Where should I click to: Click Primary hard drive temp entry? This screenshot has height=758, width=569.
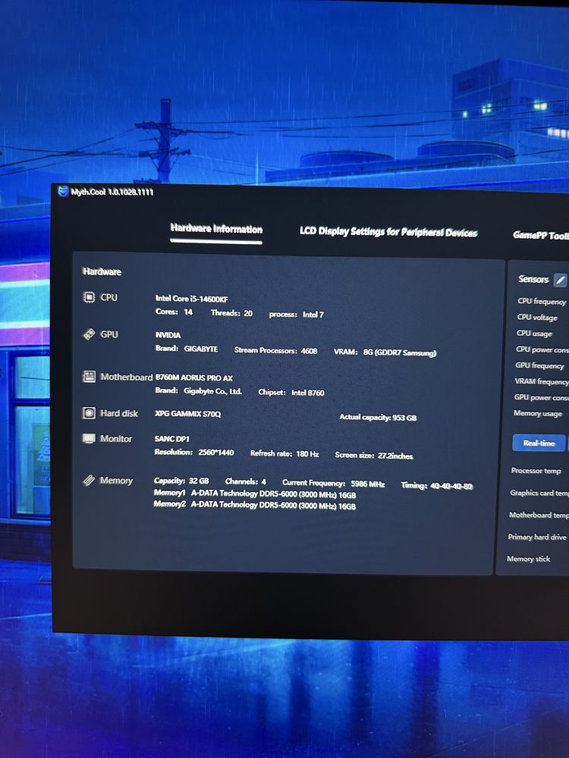[x=537, y=537]
